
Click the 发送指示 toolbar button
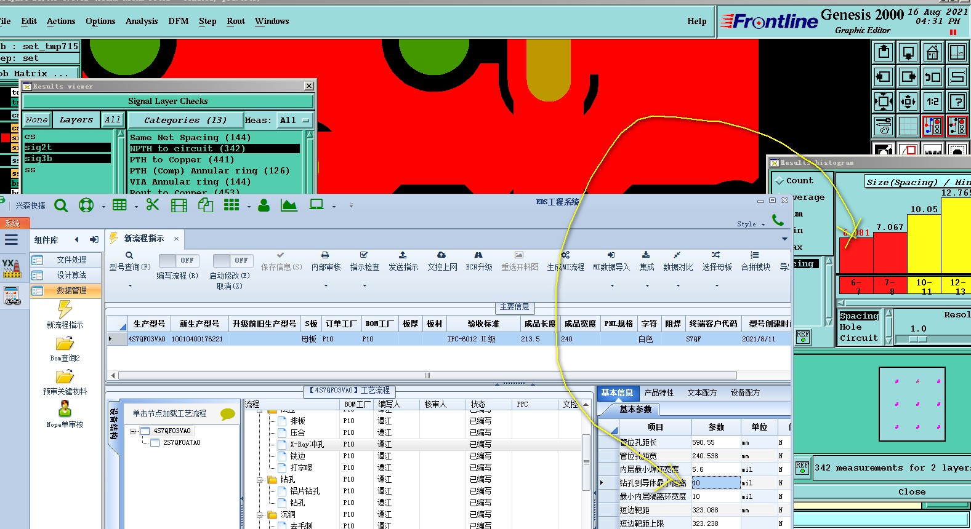[403, 261]
